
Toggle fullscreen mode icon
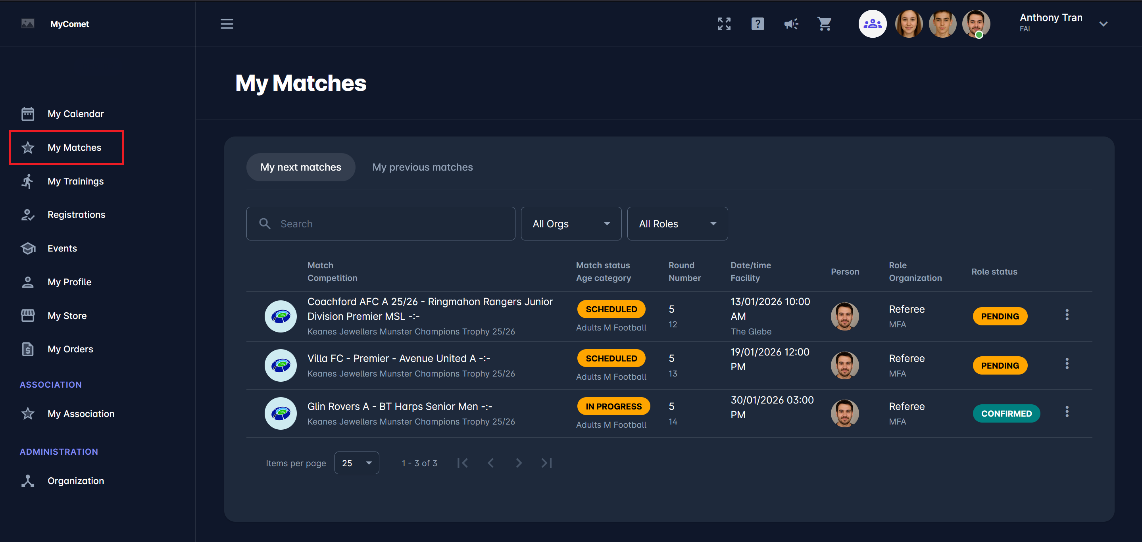coord(724,24)
